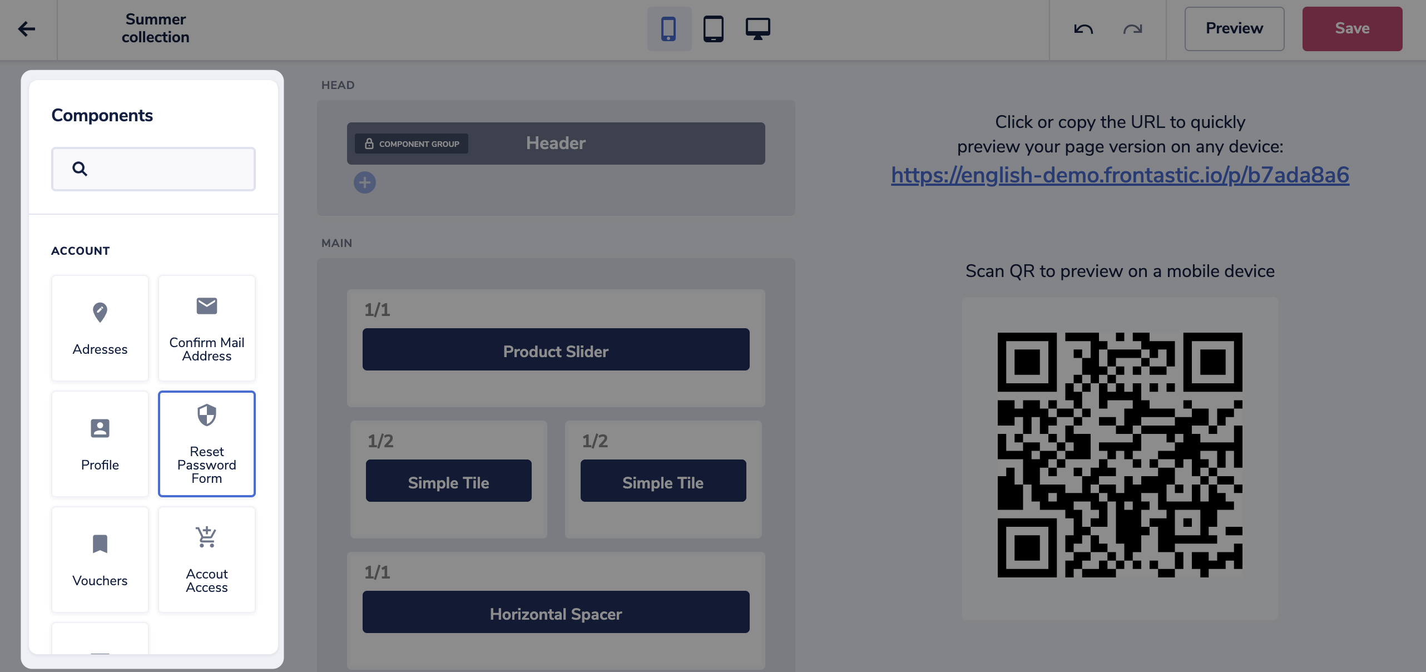Switch to desktop monitor device view
Image resolution: width=1426 pixels, height=672 pixels.
(x=758, y=29)
